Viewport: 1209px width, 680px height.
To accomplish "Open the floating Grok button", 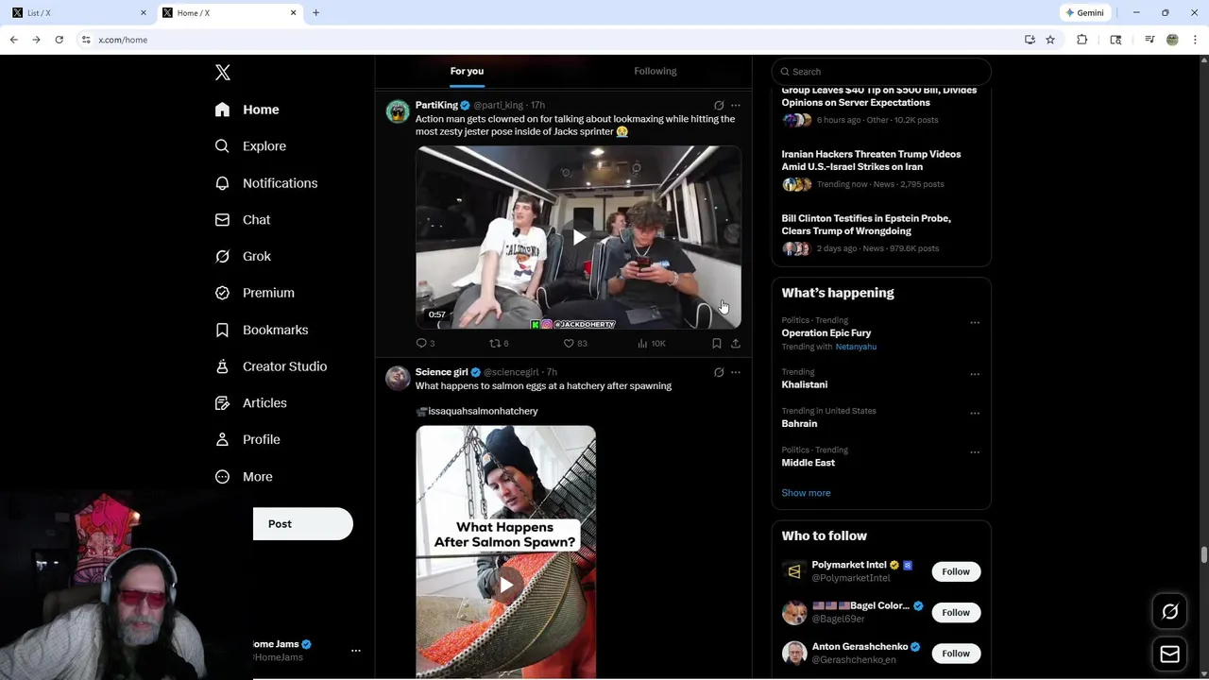I will coord(1170,612).
